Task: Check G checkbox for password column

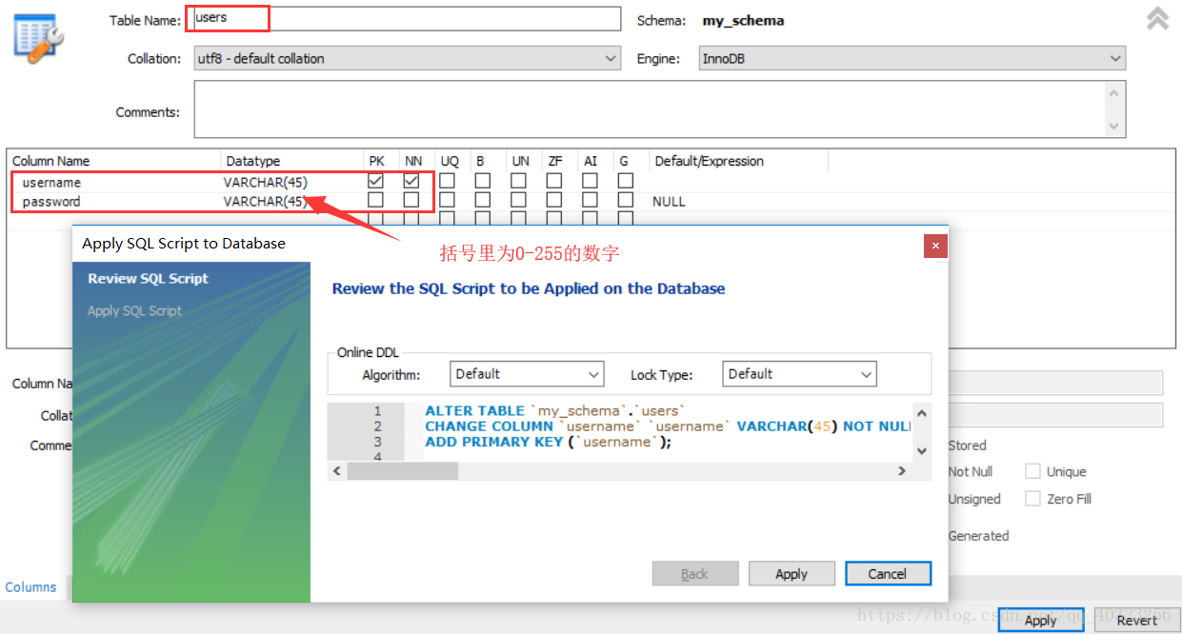Action: tap(626, 200)
